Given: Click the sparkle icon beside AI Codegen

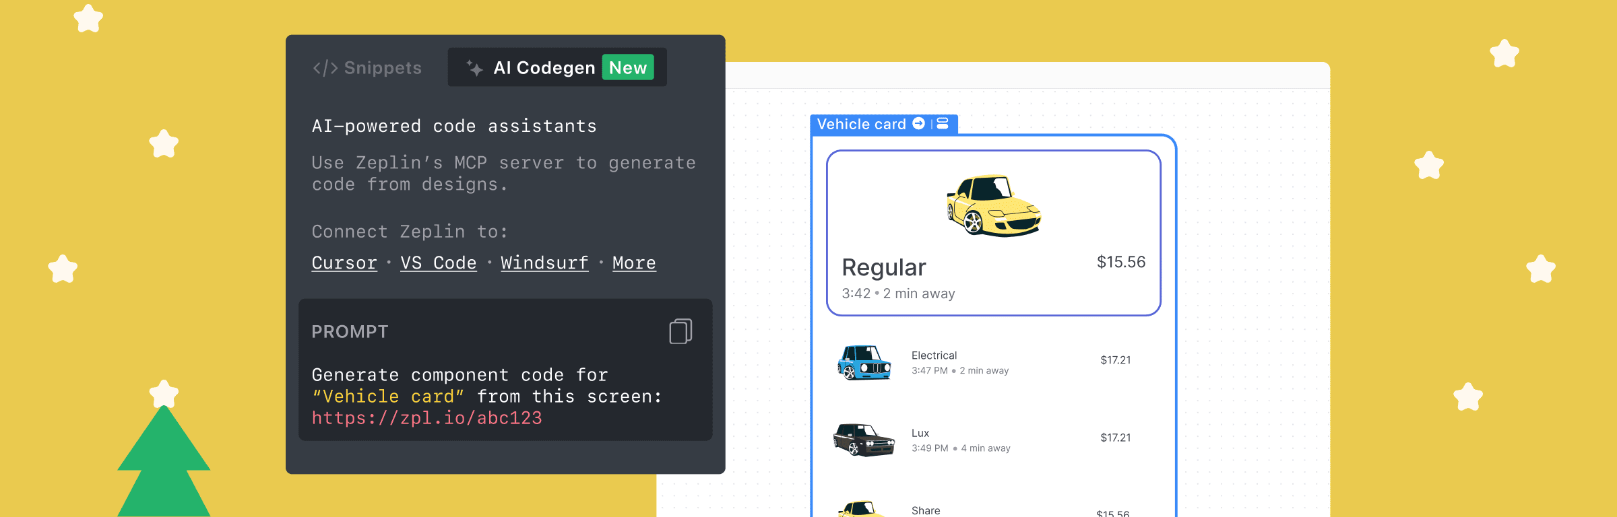Looking at the screenshot, I should pyautogui.click(x=474, y=68).
